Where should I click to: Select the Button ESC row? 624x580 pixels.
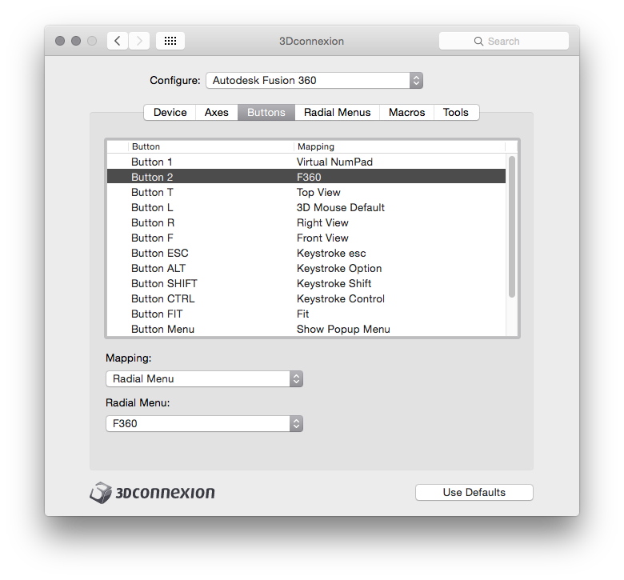306,253
